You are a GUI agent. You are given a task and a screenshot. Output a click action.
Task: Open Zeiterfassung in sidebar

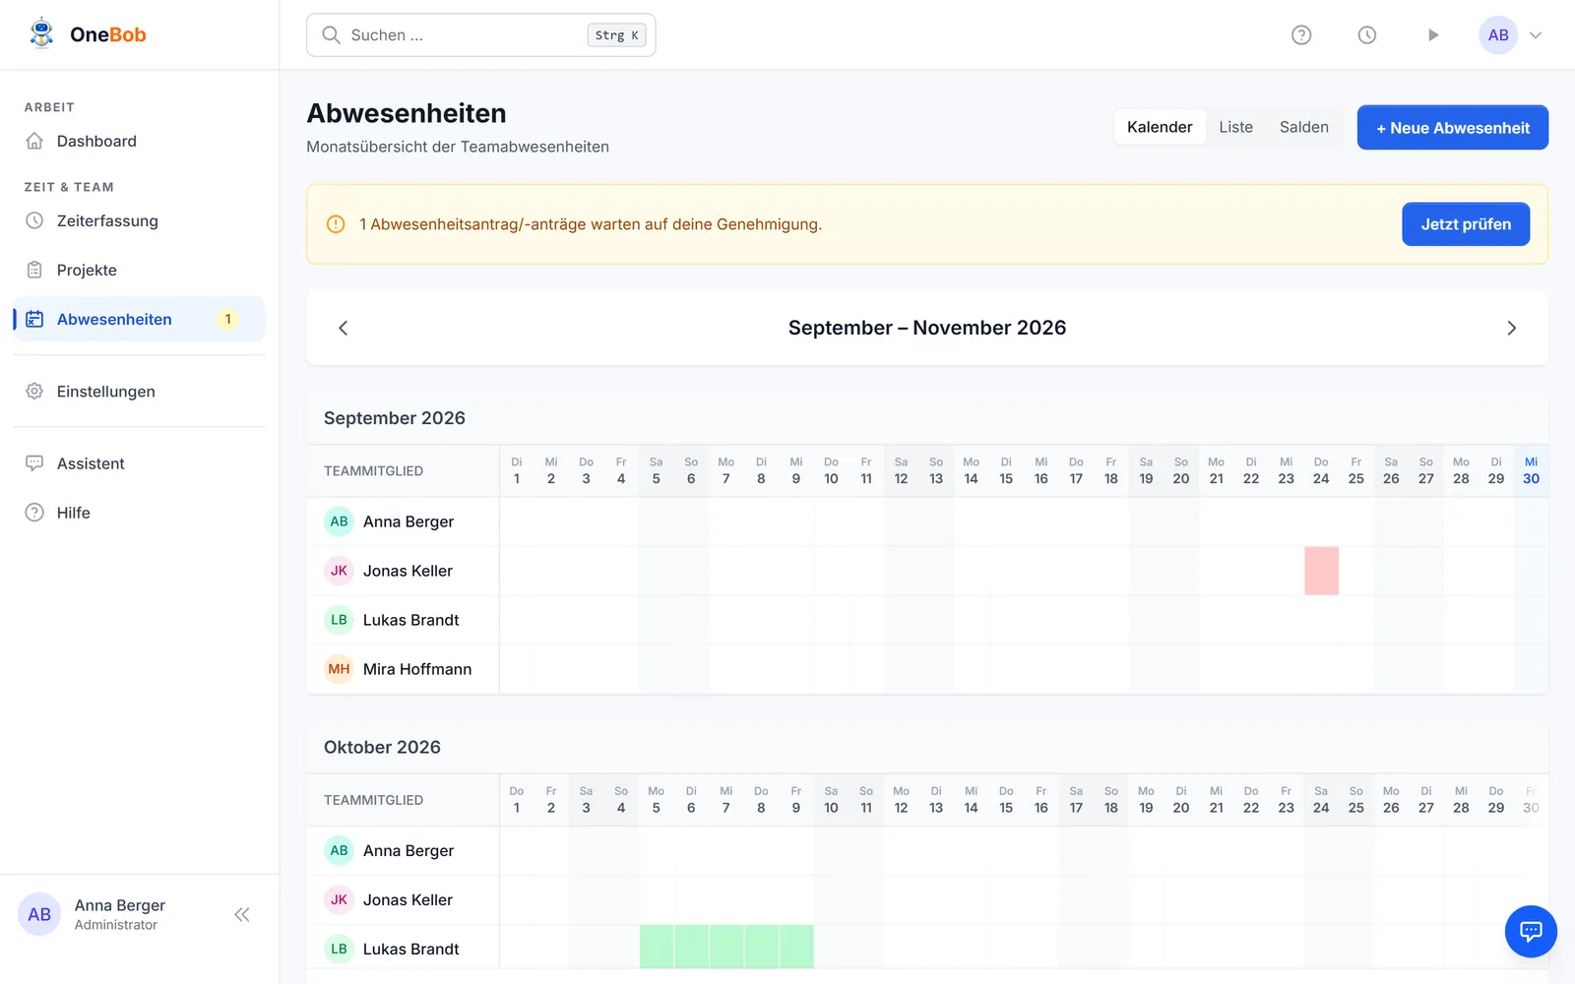tap(139, 220)
